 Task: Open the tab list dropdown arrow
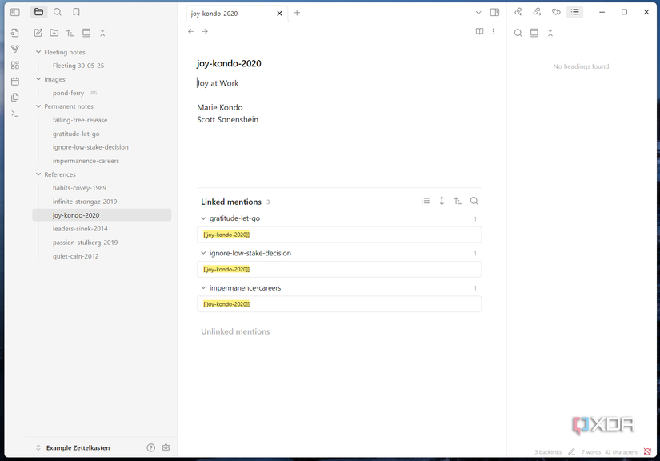coord(478,12)
